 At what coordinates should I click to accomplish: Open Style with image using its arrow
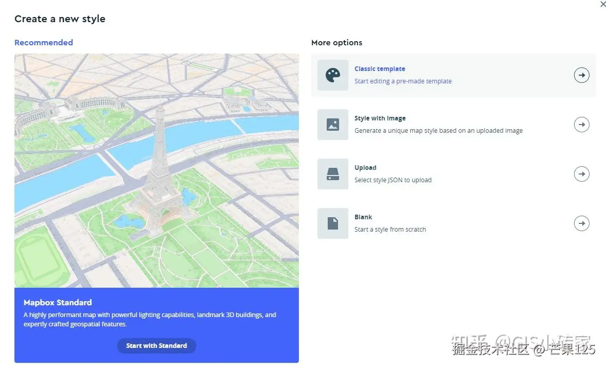tap(581, 125)
